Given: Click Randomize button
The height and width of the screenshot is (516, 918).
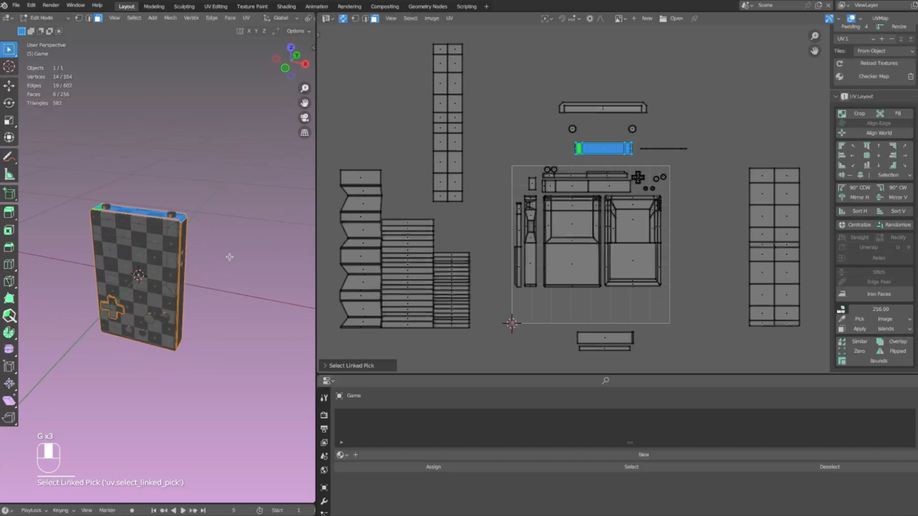Looking at the screenshot, I should click(894, 225).
